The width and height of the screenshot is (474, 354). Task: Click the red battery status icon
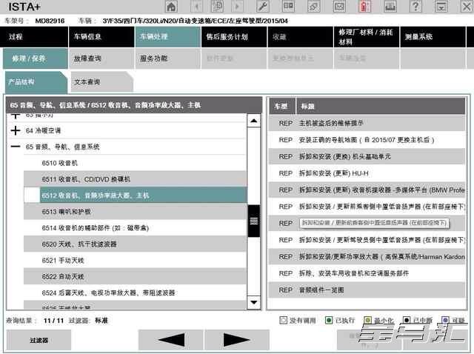[x=364, y=7]
